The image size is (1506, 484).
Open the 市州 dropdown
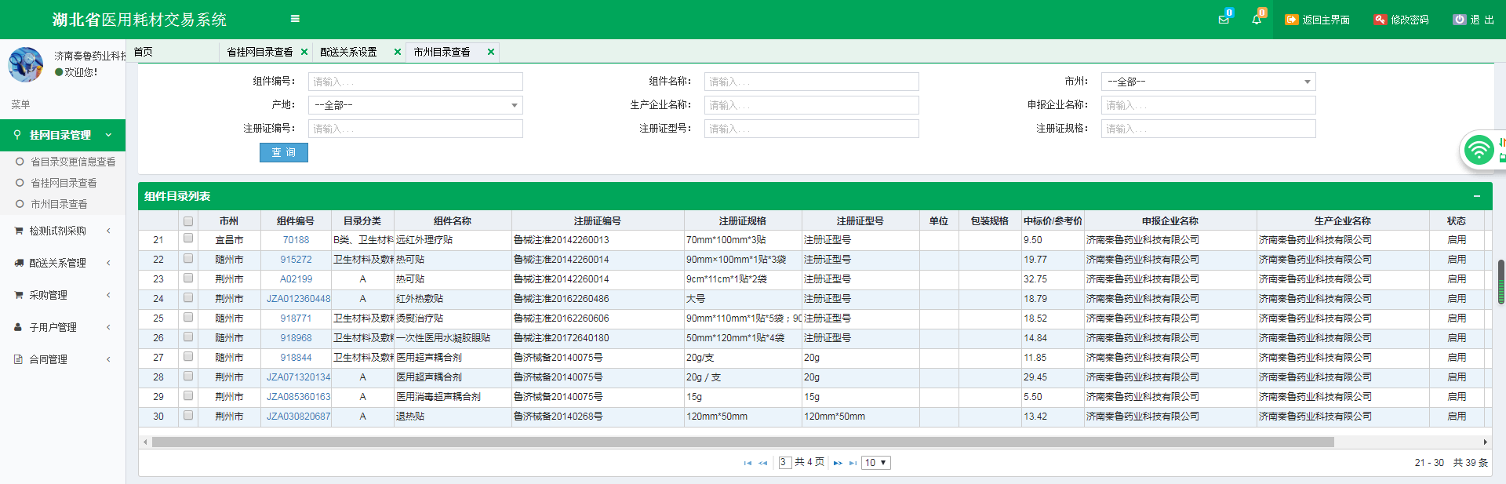[1208, 82]
